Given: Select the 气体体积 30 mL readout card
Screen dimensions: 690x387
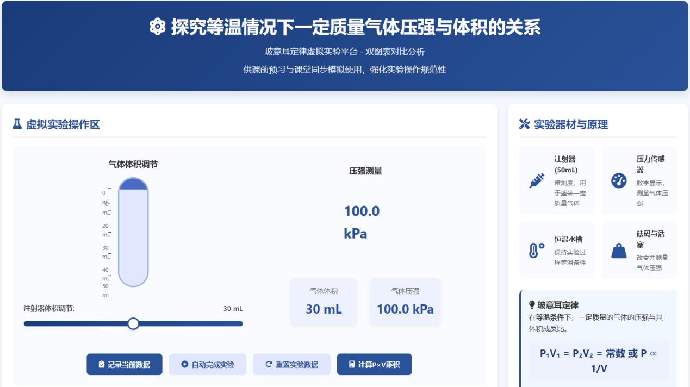Looking at the screenshot, I should click(x=324, y=302).
